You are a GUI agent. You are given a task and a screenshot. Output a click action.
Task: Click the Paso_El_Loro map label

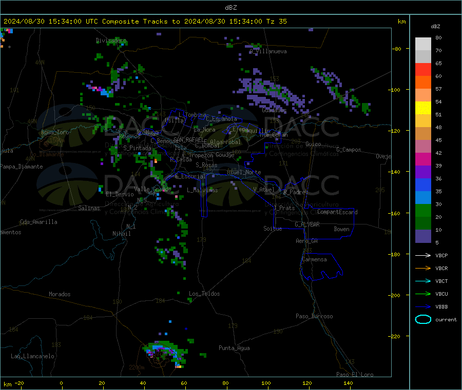coord(355,375)
